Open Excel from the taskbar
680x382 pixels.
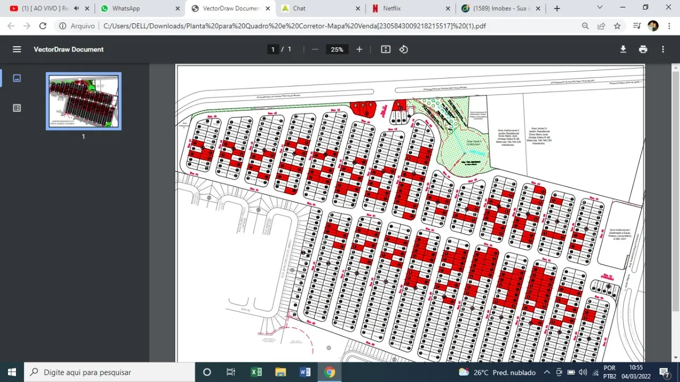(256, 372)
